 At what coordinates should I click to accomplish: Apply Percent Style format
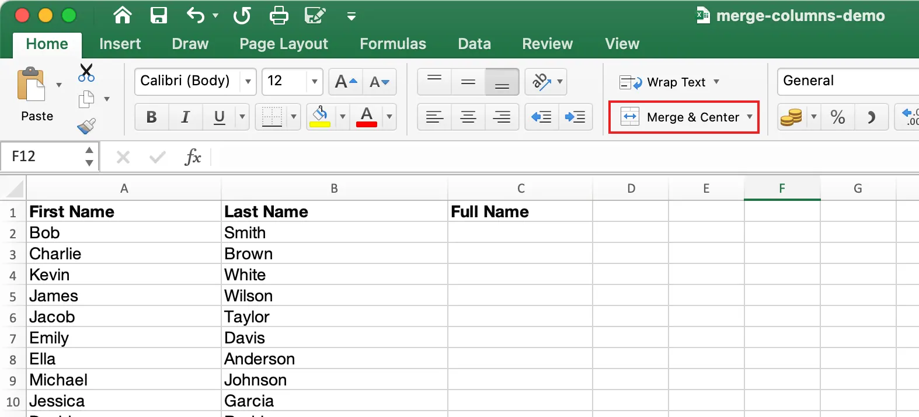pos(837,117)
